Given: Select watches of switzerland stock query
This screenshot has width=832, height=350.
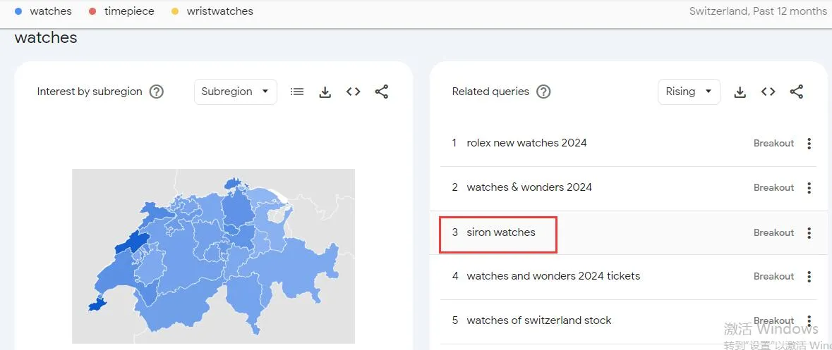Looking at the screenshot, I should click(539, 320).
